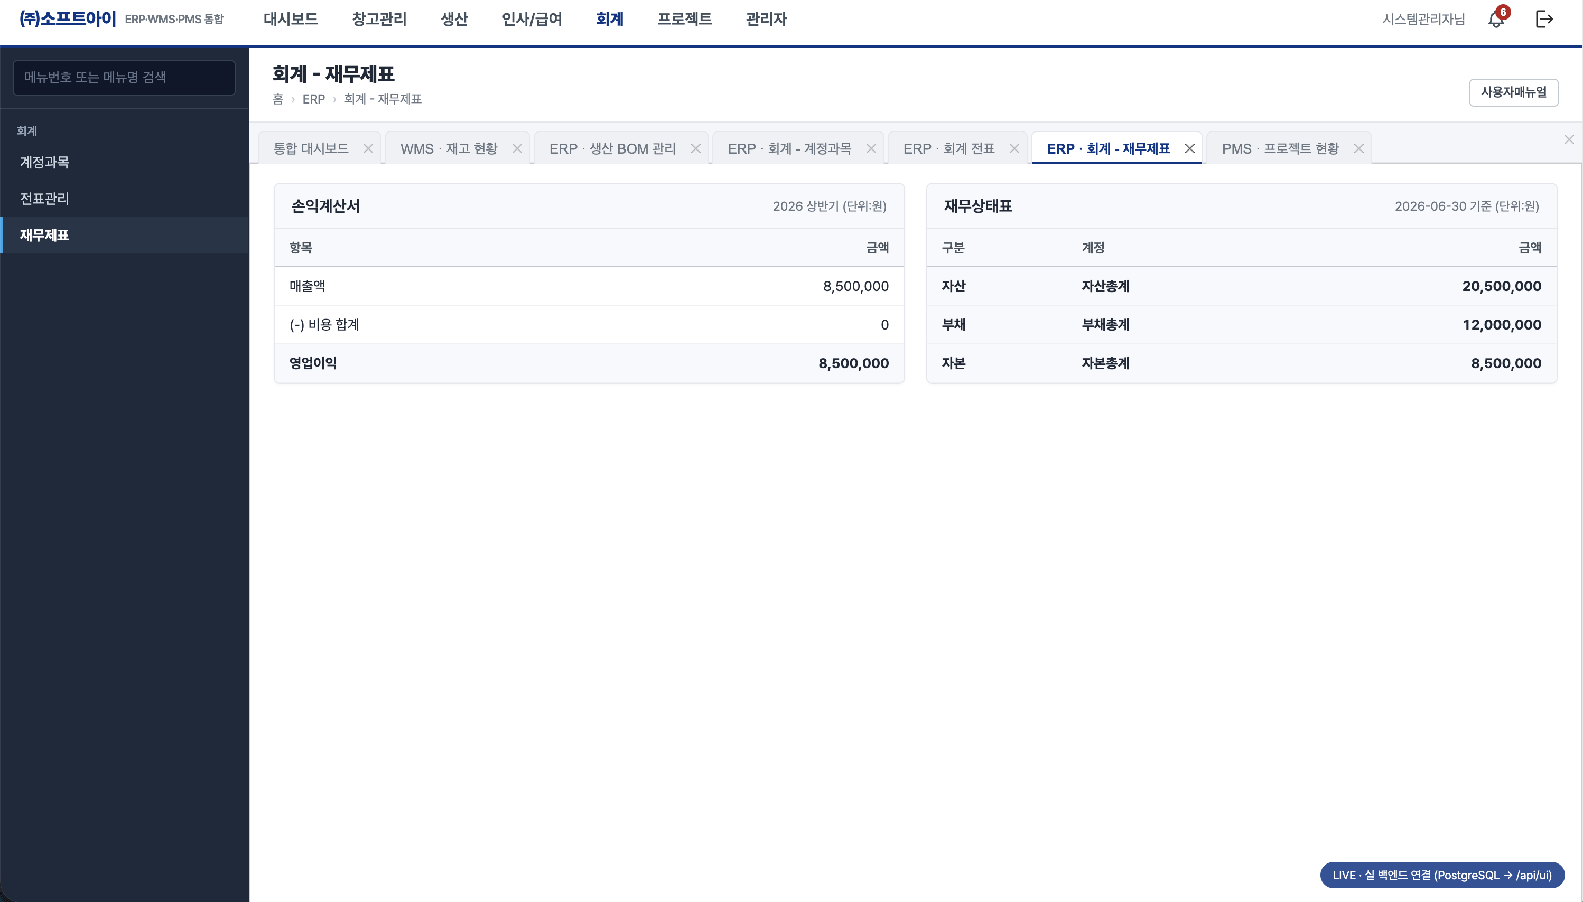The image size is (1583, 902).
Task: Close the ERP · 생산 BOM 관리 tab
Action: coord(695,149)
